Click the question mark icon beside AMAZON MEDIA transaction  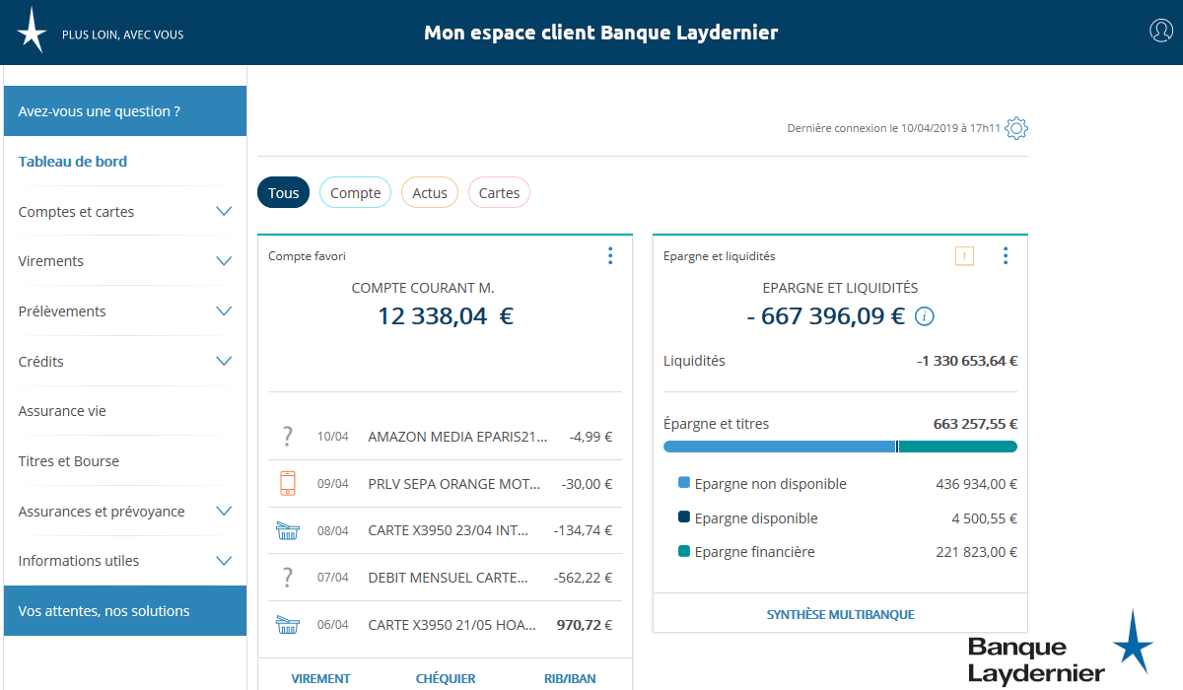pos(287,436)
